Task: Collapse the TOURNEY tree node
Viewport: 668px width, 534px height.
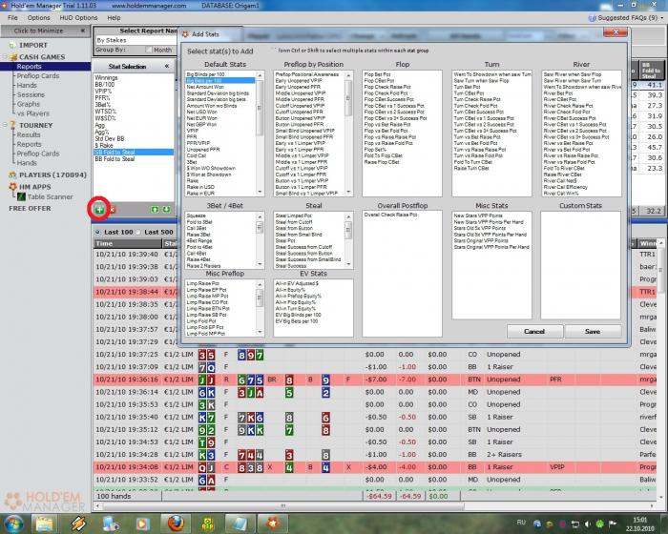Action: (5, 125)
